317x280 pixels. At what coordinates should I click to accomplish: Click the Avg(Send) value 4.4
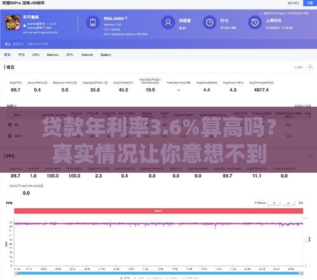[206, 90]
